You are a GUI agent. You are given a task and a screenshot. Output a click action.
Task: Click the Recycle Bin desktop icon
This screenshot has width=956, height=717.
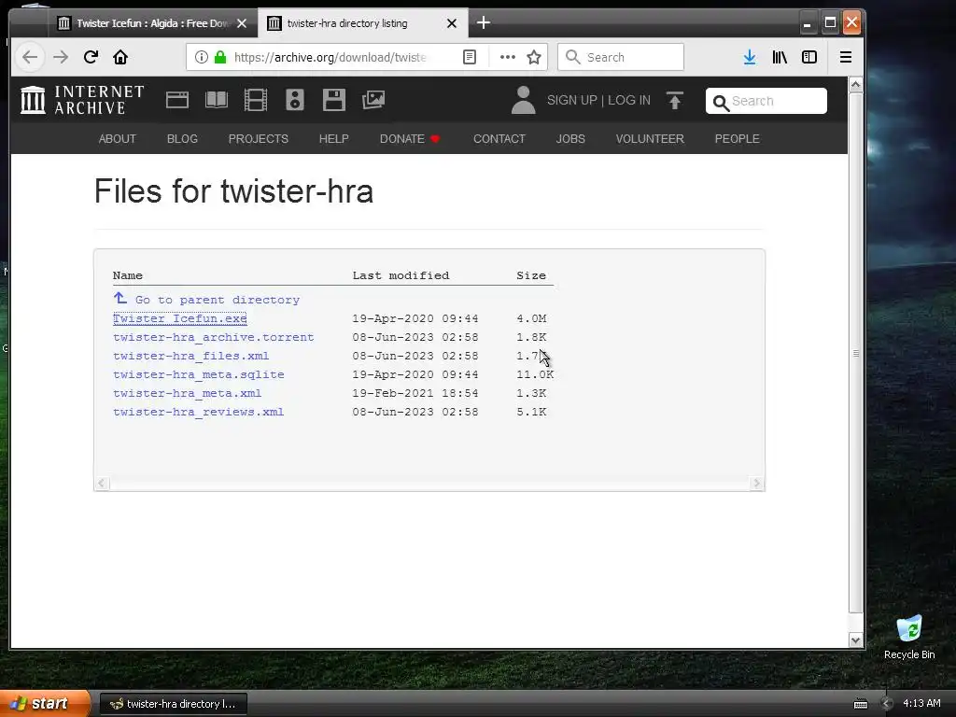tap(909, 638)
